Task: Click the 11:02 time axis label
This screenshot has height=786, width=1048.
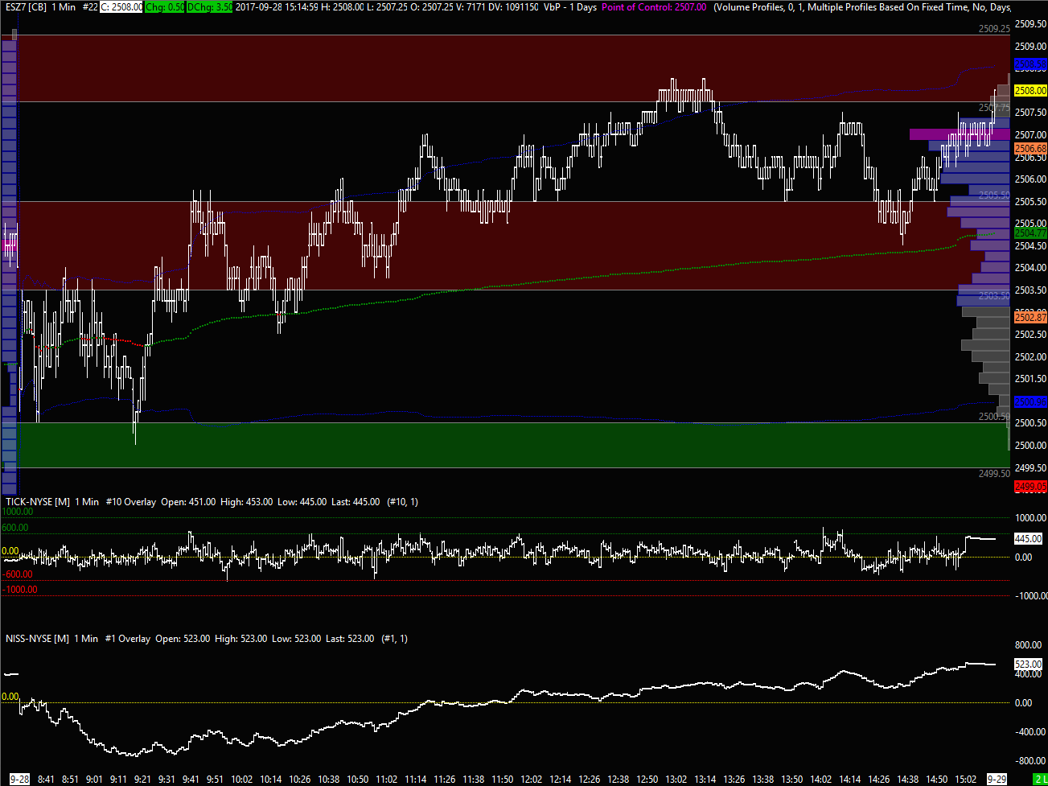Action: coord(387,779)
